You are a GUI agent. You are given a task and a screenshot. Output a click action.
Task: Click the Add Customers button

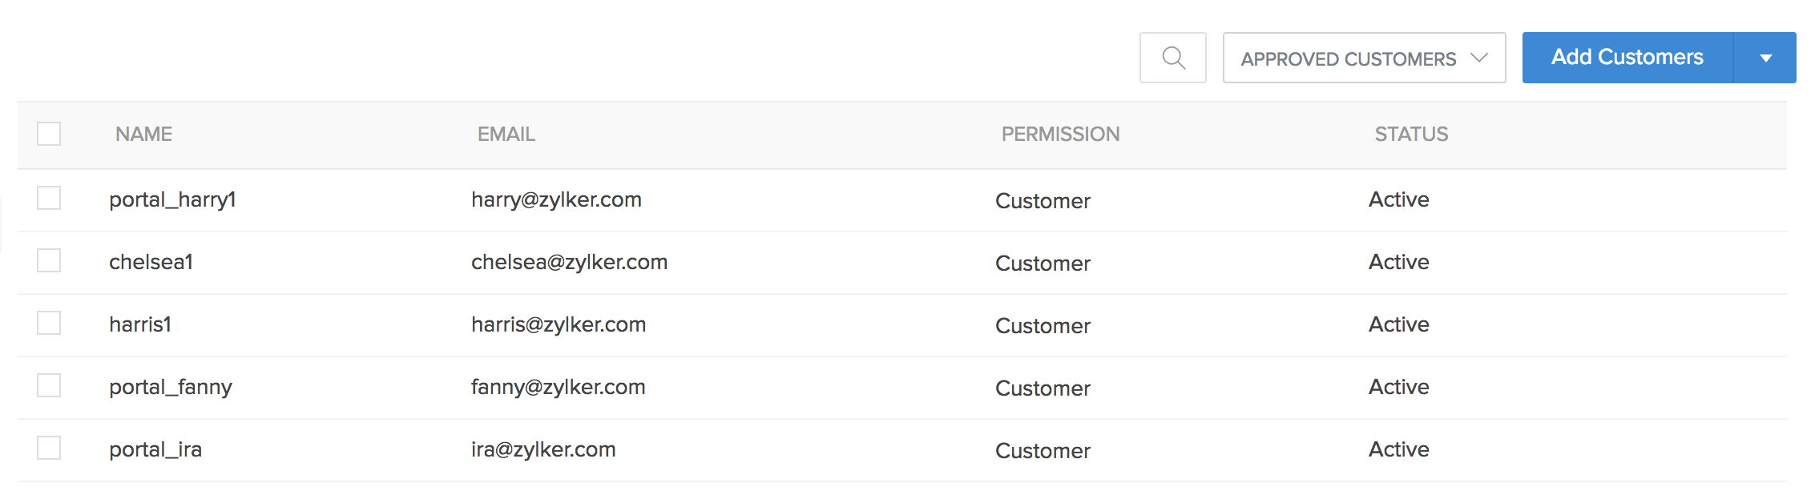[1627, 58]
